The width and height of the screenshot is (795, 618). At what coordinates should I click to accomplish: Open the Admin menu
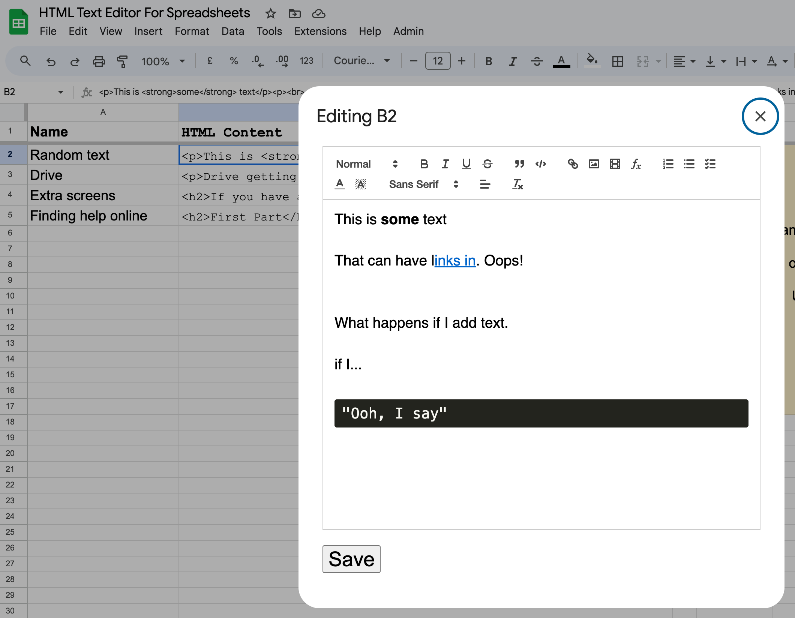(408, 31)
